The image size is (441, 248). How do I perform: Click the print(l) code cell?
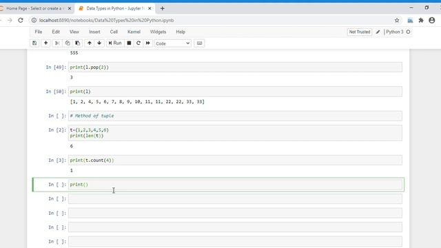235,92
